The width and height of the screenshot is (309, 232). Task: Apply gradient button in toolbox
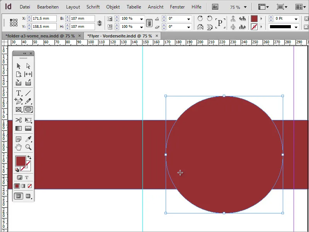(23, 186)
